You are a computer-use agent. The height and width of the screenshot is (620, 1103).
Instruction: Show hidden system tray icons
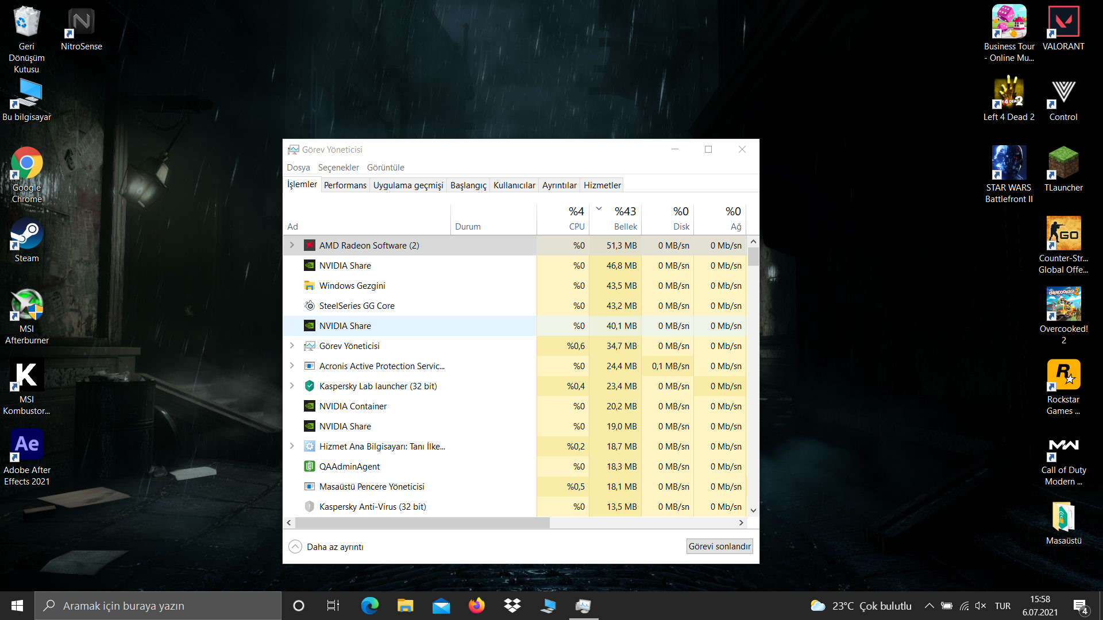pyautogui.click(x=929, y=606)
